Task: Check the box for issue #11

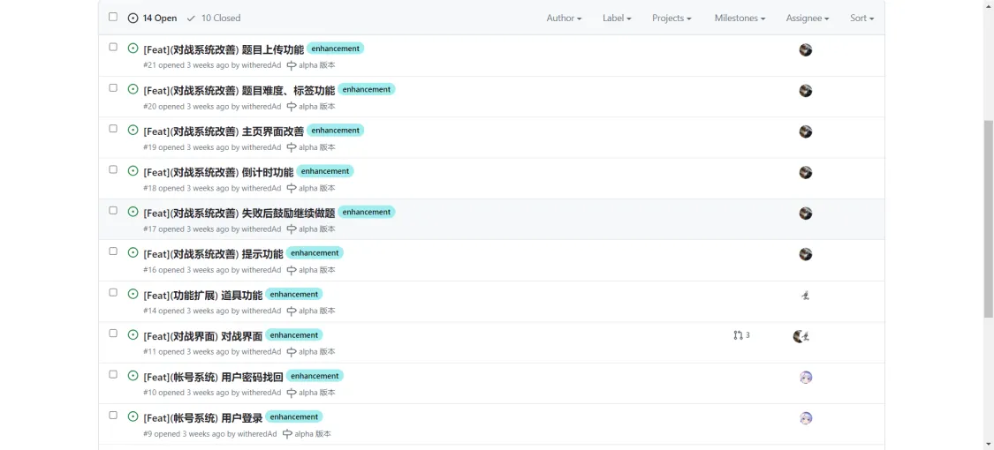Action: (113, 333)
